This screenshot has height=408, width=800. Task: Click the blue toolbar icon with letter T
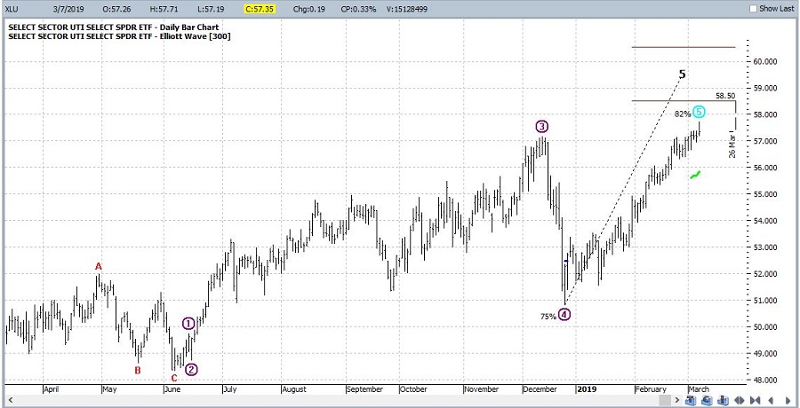coord(691,401)
